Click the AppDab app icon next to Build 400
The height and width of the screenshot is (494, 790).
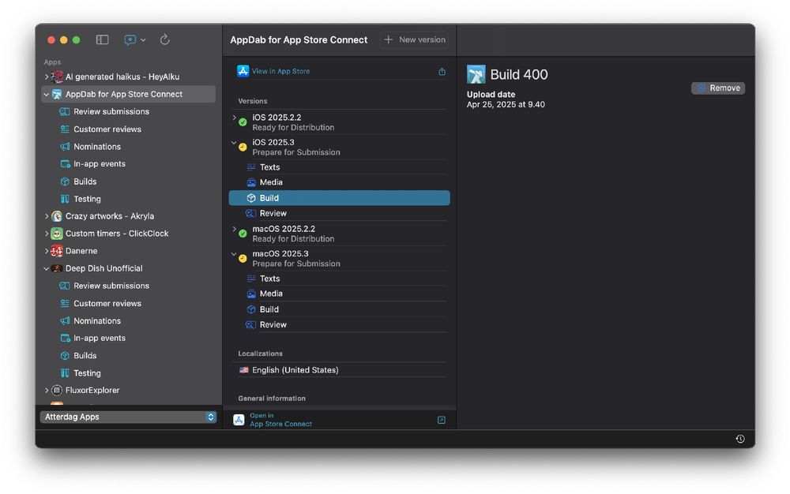pyautogui.click(x=476, y=74)
